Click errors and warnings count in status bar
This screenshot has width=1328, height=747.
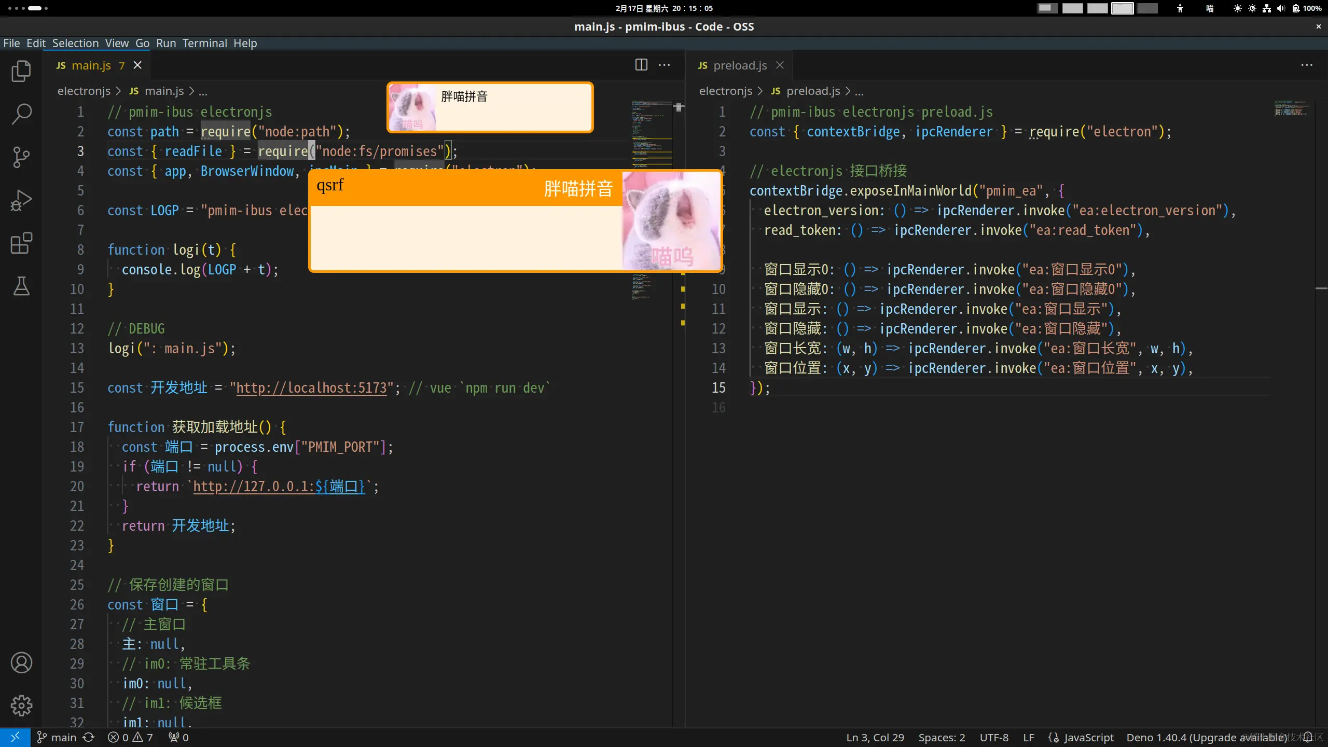130,737
